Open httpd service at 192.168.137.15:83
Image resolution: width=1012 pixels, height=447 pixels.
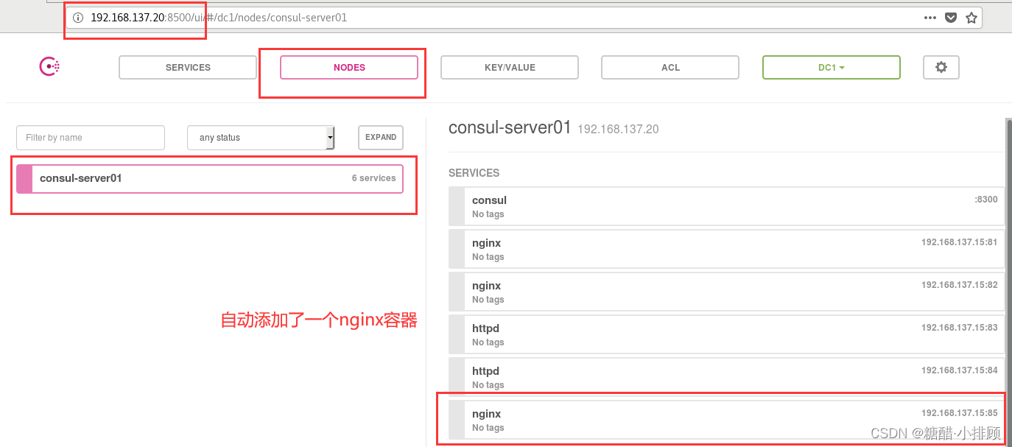tap(726, 334)
